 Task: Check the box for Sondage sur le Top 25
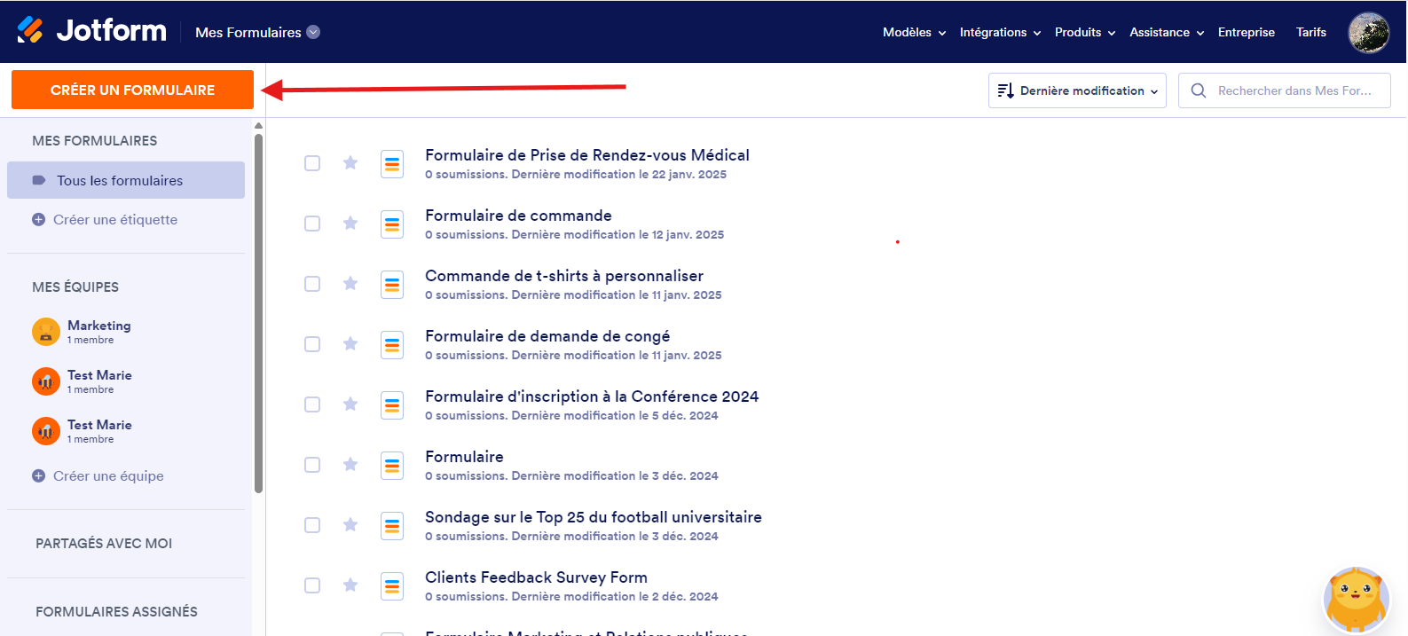click(312, 525)
